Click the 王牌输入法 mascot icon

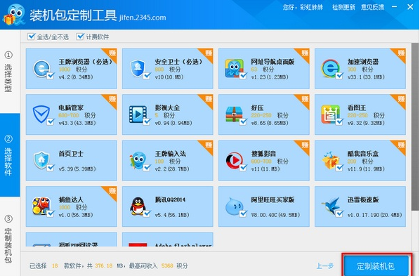click(x=138, y=161)
